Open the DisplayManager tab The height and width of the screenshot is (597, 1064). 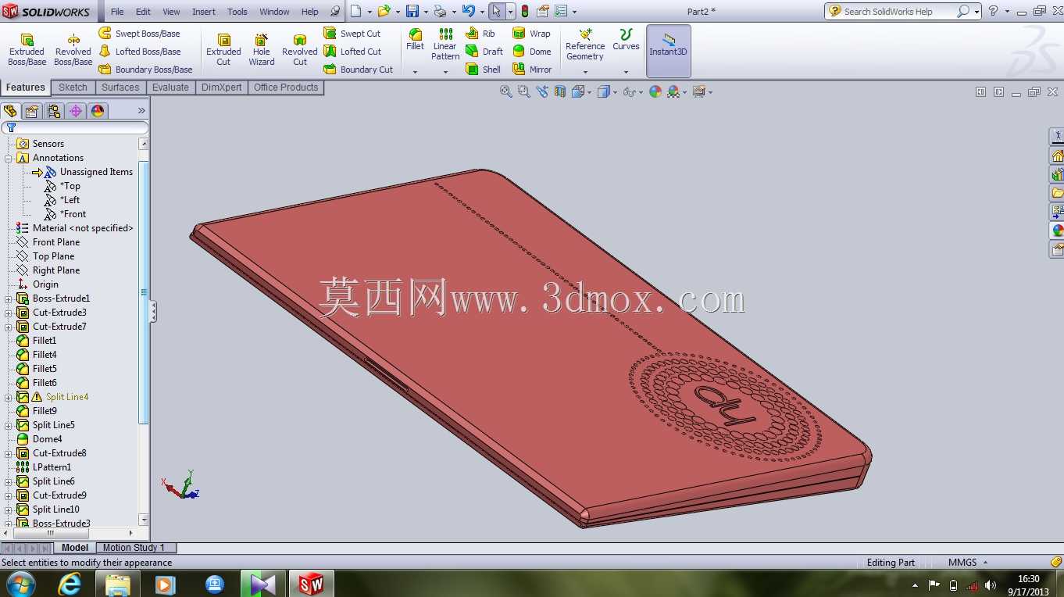tap(98, 111)
